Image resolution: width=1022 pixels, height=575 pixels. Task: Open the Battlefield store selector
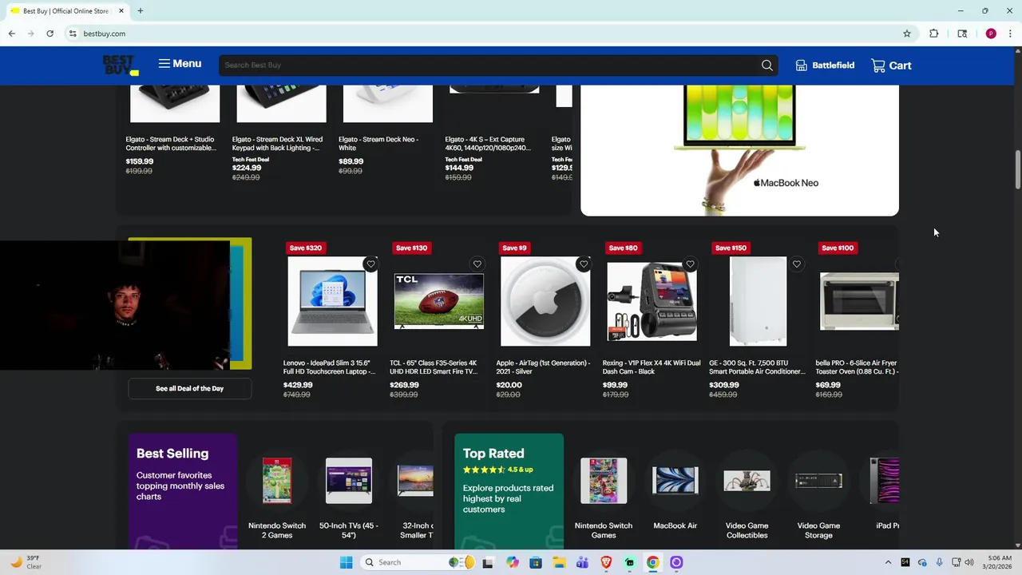coord(825,65)
